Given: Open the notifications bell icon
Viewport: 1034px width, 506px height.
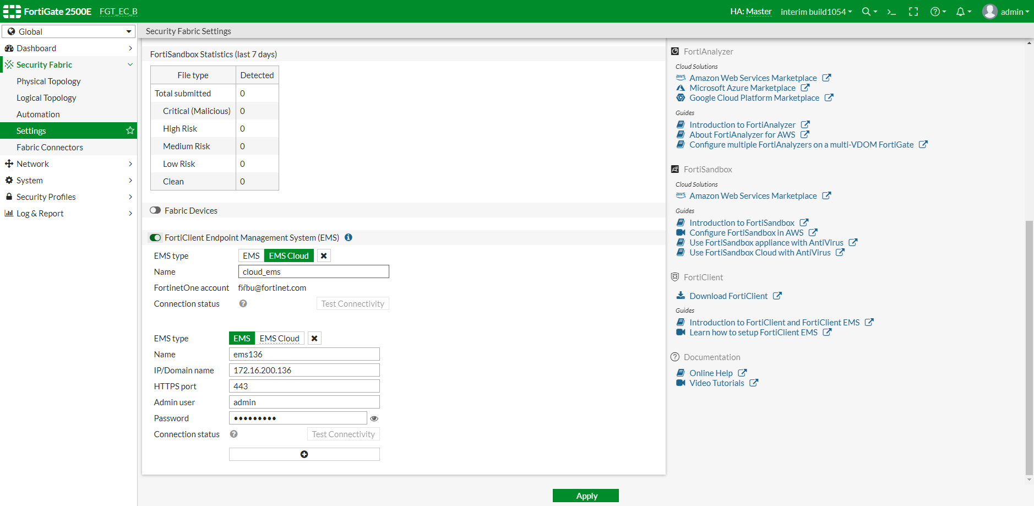Looking at the screenshot, I should 961,11.
